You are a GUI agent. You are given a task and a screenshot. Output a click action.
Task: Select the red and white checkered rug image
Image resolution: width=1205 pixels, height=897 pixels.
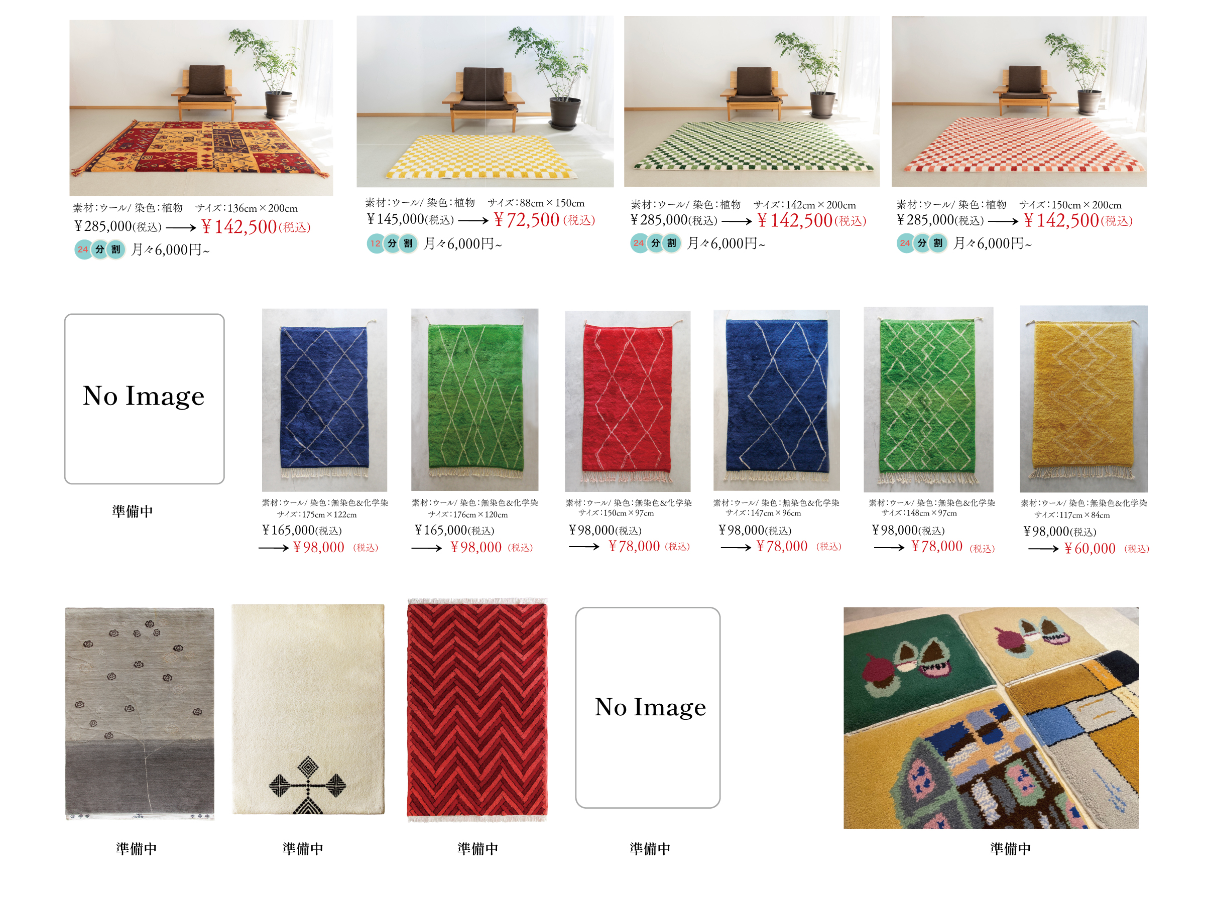[x=1019, y=101]
